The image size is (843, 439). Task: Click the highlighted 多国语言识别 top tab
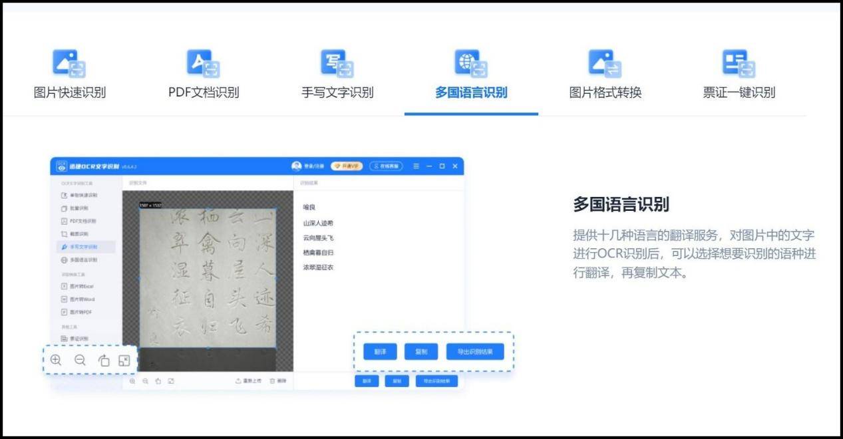tap(471, 74)
